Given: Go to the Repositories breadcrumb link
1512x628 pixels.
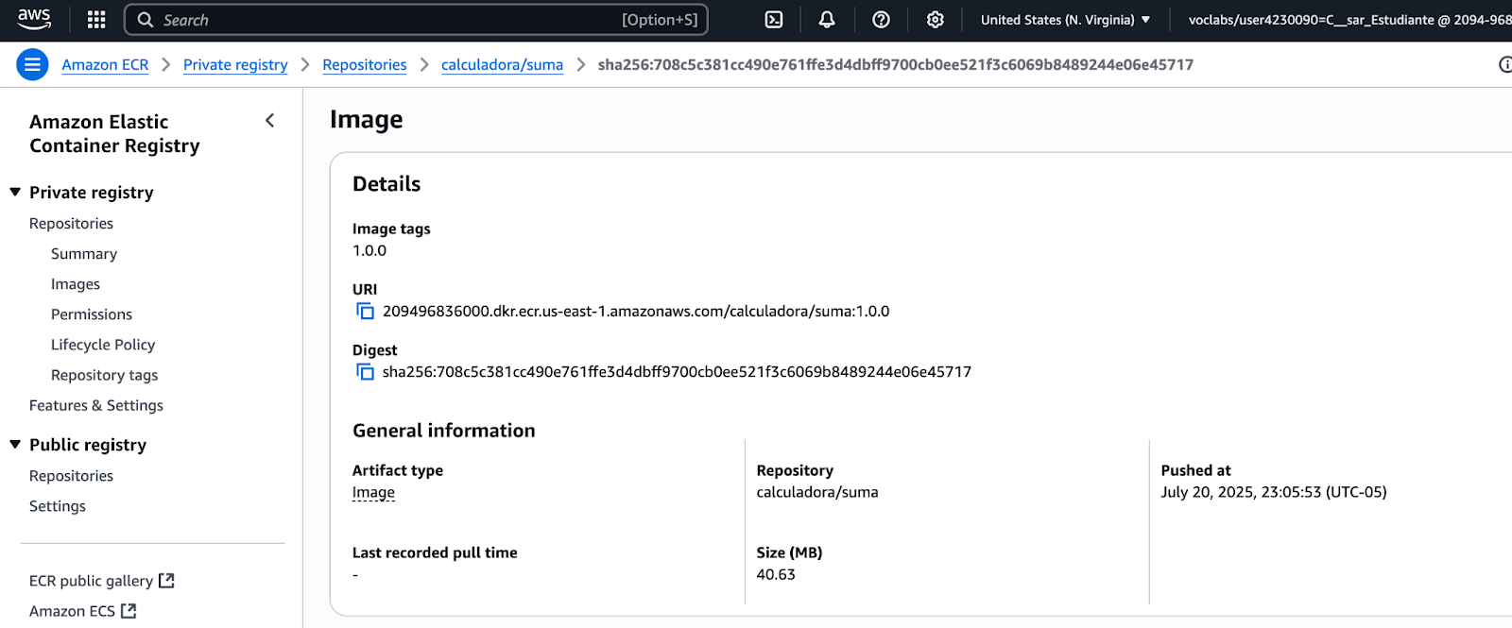Looking at the screenshot, I should point(364,64).
